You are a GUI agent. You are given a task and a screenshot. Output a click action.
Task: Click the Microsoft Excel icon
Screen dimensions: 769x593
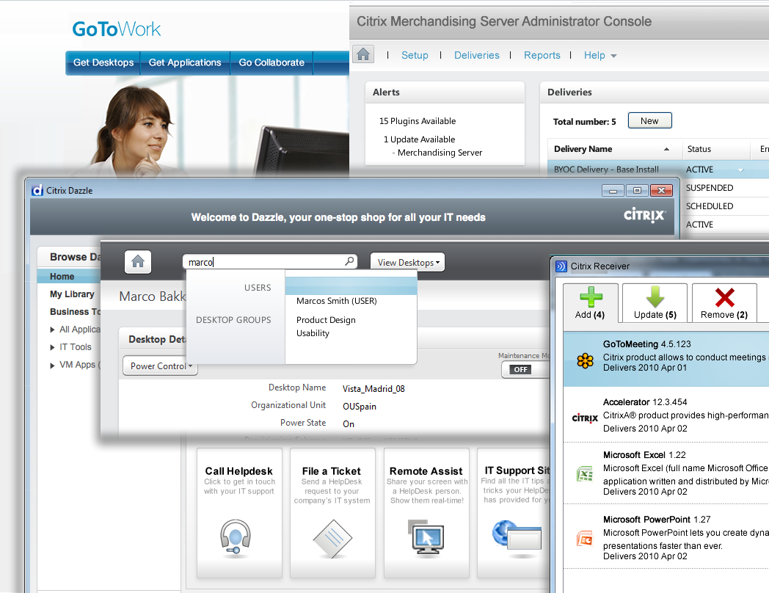(585, 474)
